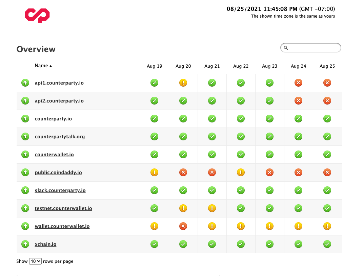Open the counterpartytalk.org link
Screen dimensions: 363x276
coord(60,137)
